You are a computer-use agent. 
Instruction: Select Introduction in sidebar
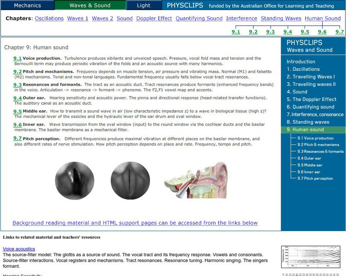tap(301, 62)
